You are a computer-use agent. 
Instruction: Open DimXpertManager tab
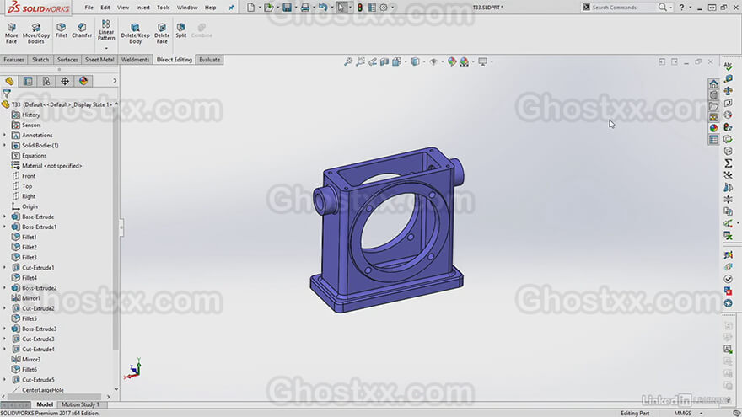pyautogui.click(x=65, y=81)
